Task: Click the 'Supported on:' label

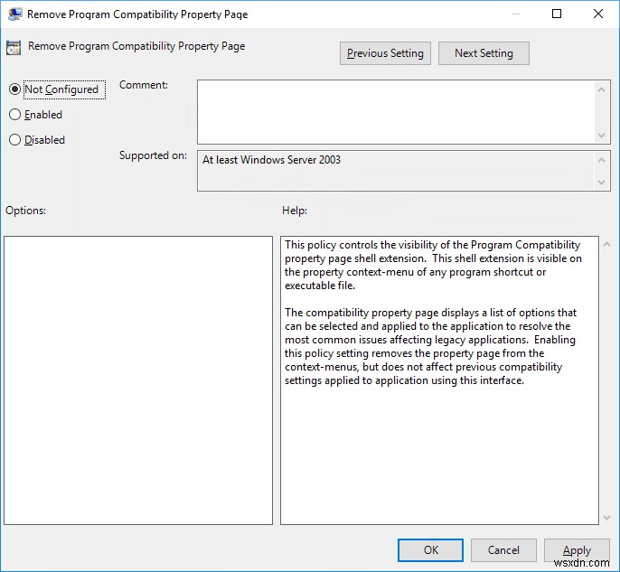Action: (153, 155)
